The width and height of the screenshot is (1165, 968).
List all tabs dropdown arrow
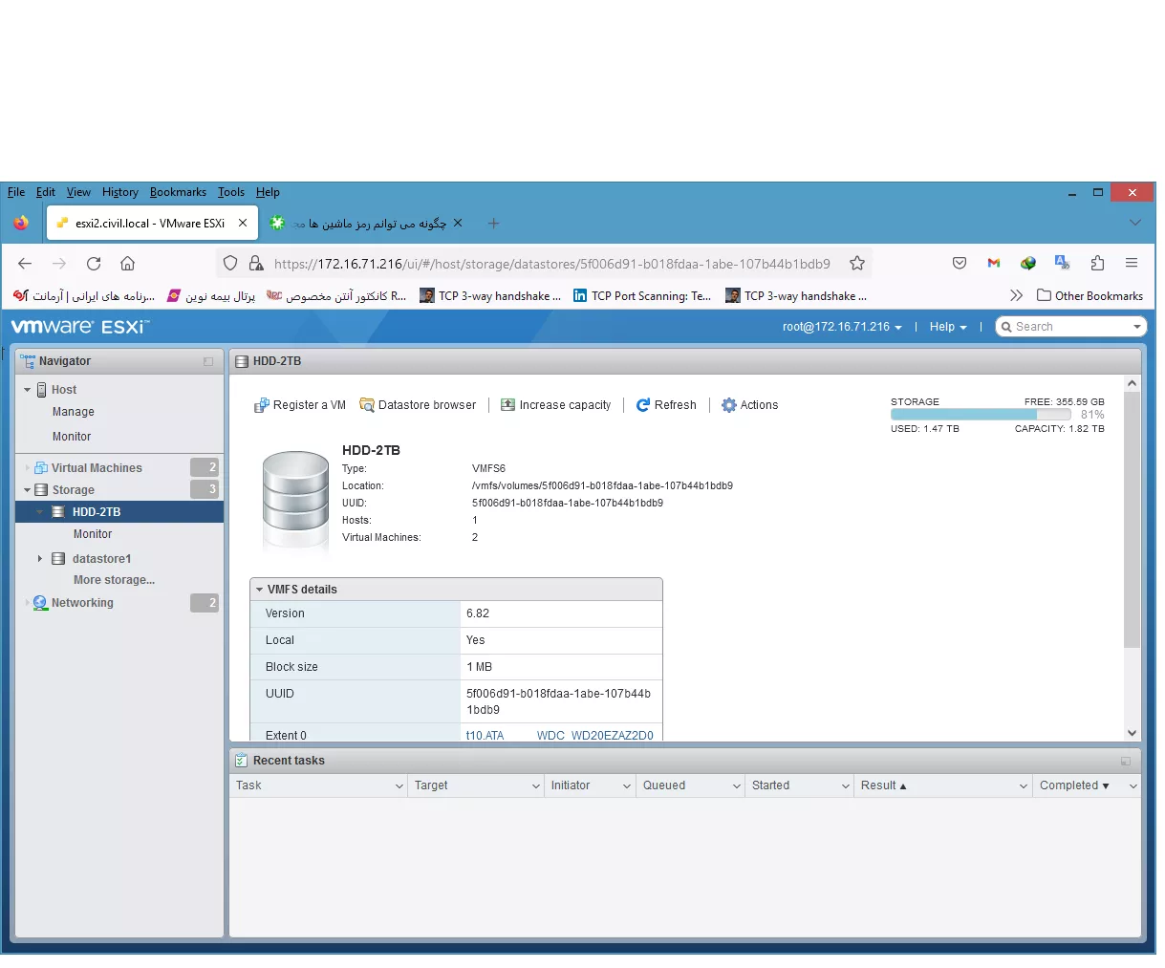tap(1135, 223)
